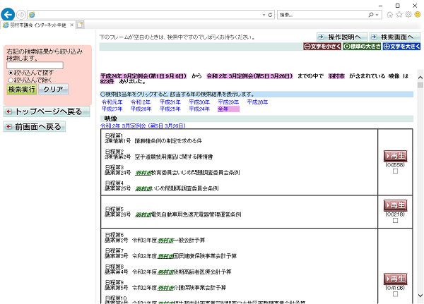Click 羽村市 in 議案第3号 国民健康保険事業会計予算 line
This screenshot has height=304, width=424.
tap(165, 255)
